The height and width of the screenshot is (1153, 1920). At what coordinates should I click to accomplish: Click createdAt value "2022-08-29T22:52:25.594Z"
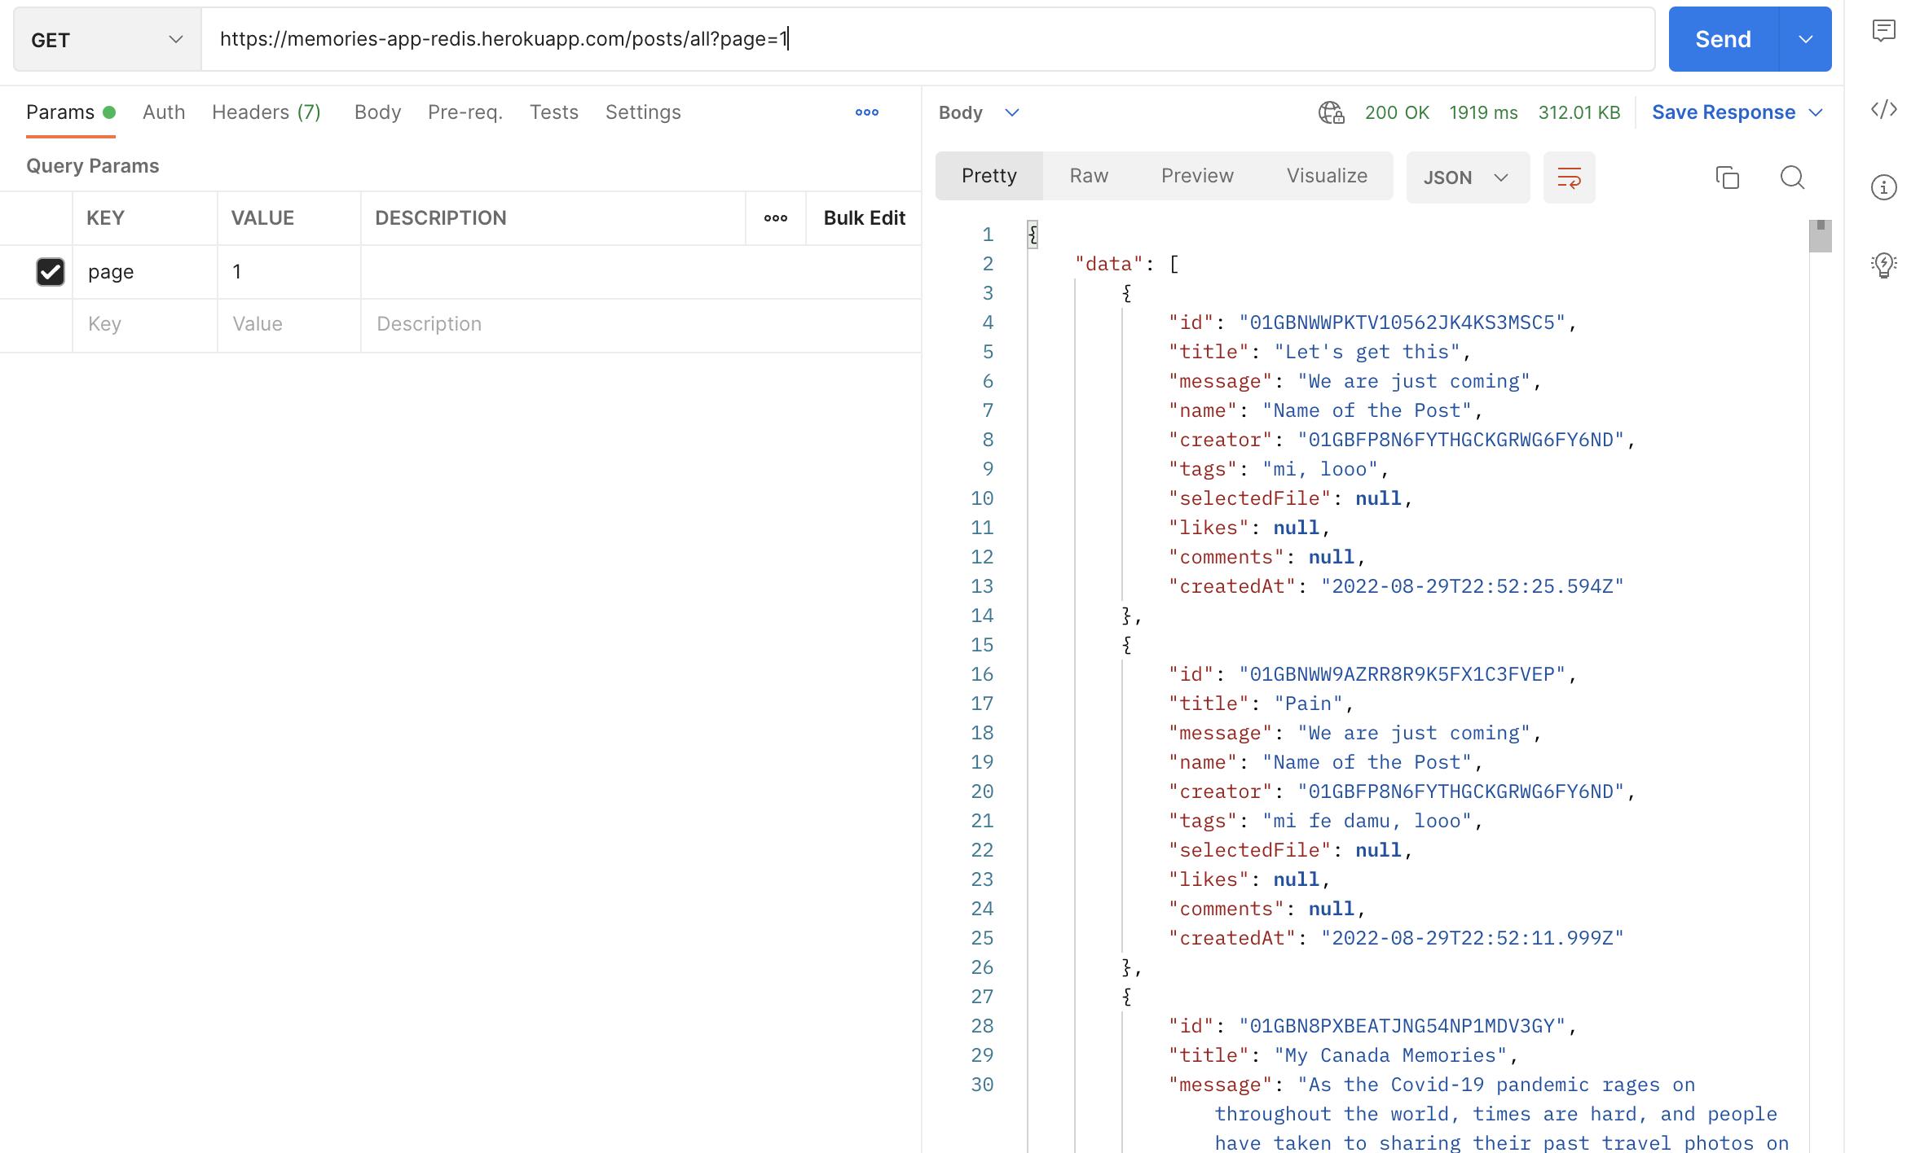click(x=1472, y=586)
